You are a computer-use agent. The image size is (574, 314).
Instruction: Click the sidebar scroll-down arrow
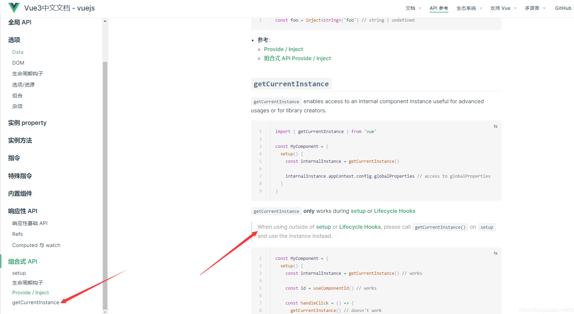pyautogui.click(x=105, y=312)
